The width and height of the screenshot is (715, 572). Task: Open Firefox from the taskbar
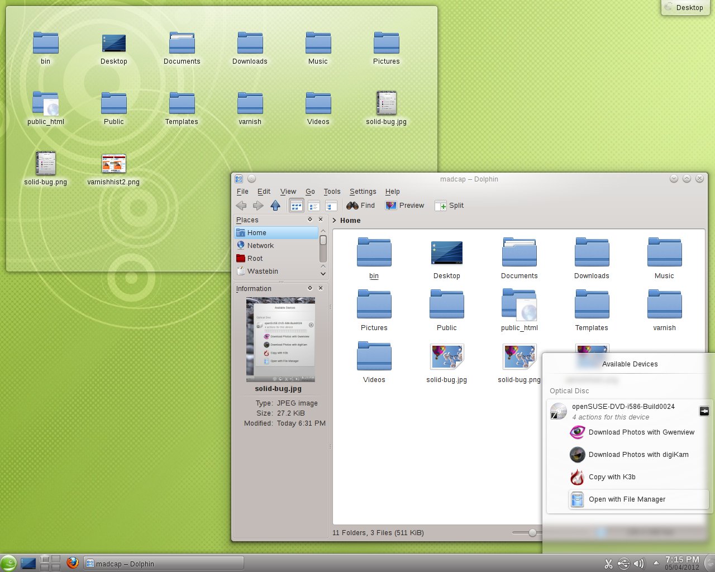click(72, 563)
